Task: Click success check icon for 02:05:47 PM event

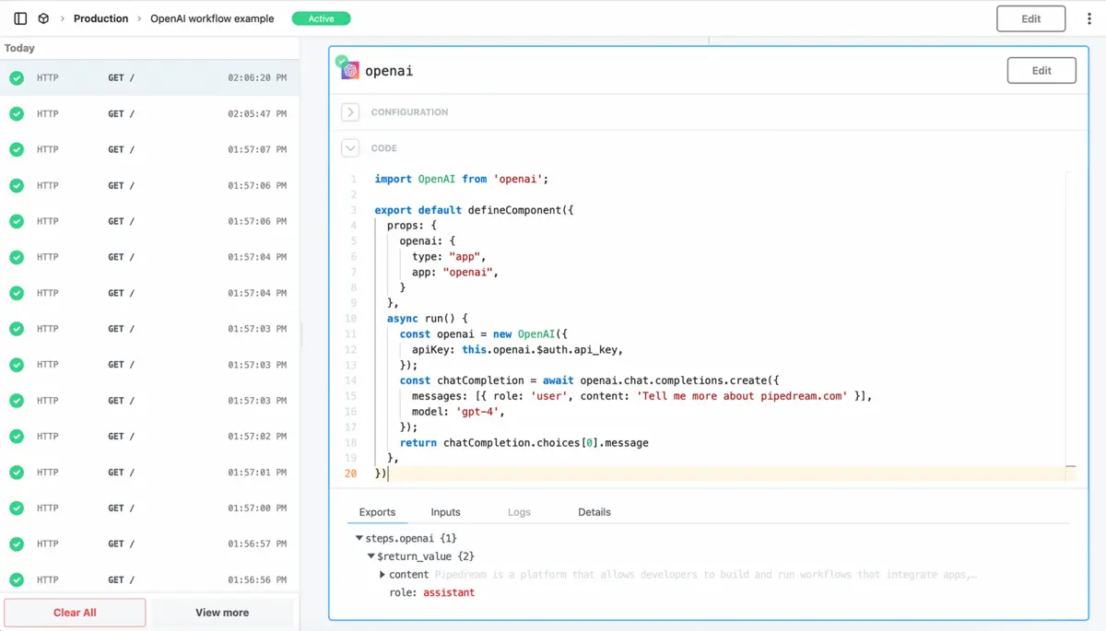Action: tap(17, 114)
